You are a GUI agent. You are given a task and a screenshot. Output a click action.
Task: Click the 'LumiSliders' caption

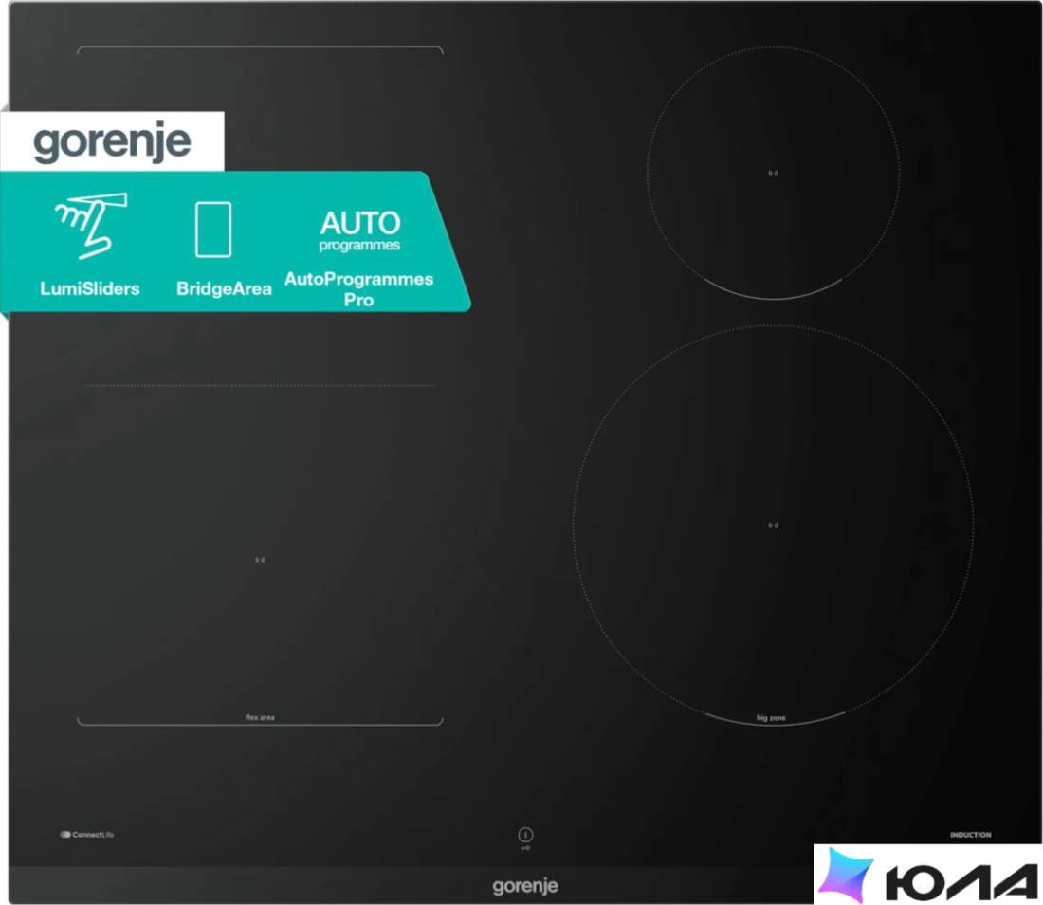click(x=90, y=288)
